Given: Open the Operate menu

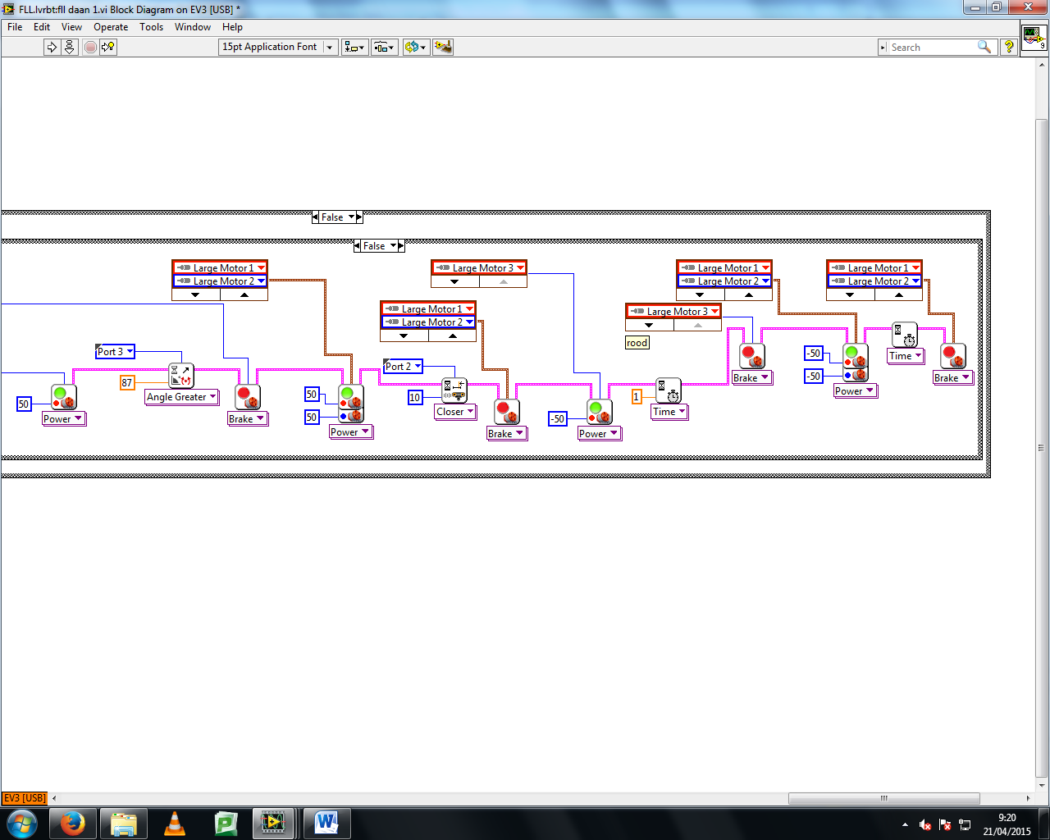Looking at the screenshot, I should (111, 27).
